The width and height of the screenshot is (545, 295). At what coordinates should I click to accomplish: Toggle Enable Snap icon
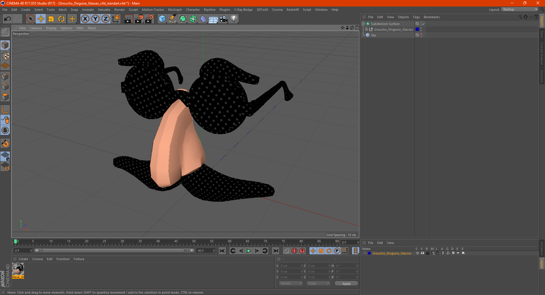point(5,144)
